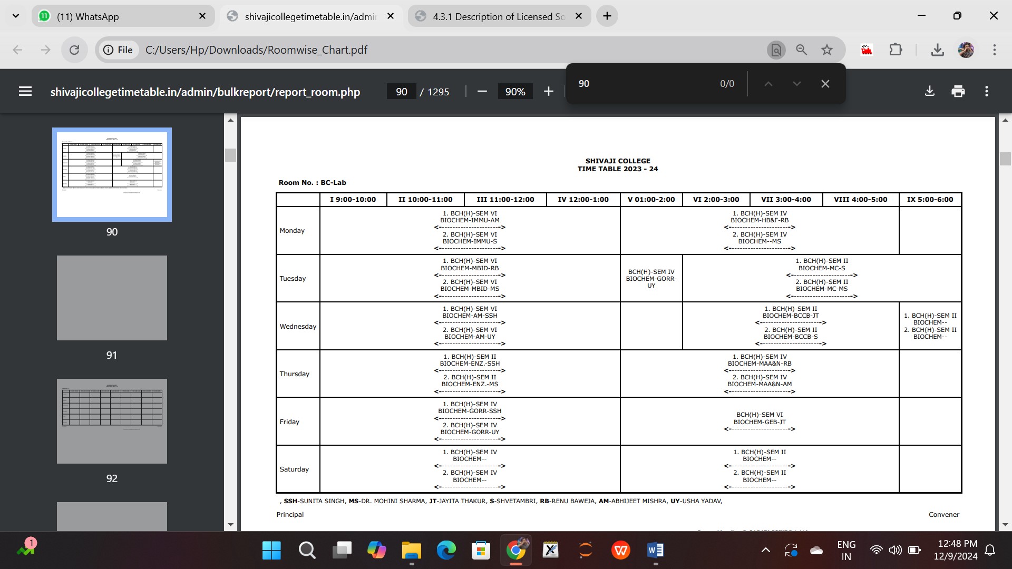1012x569 pixels.
Task: Select the shivajicollegetimetable.in tab
Action: [x=312, y=16]
